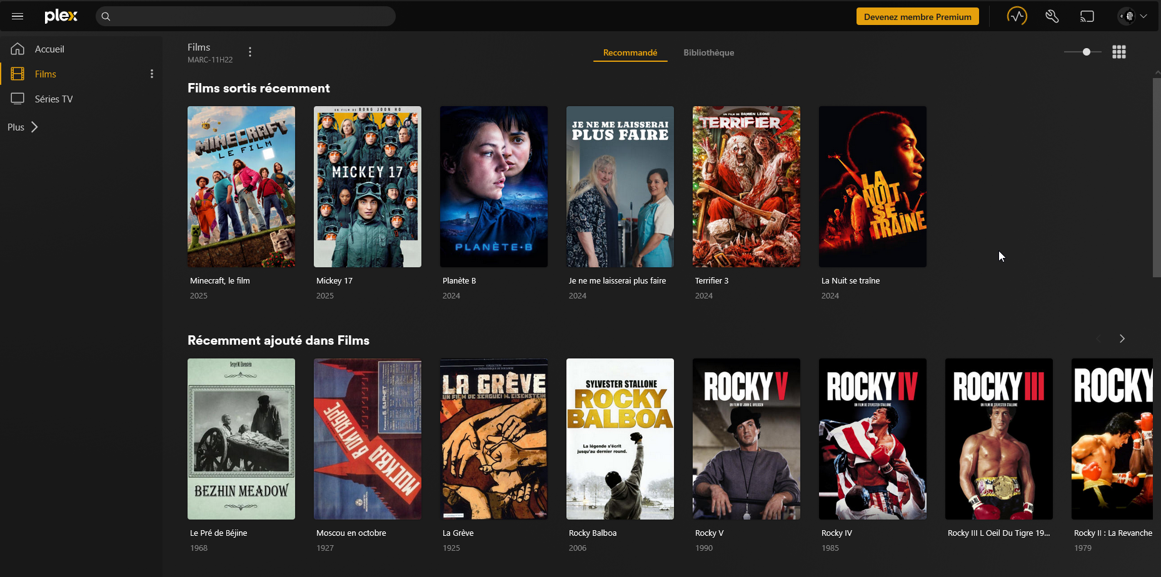Viewport: 1161px width, 577px height.
Task: Open the Rocky V poster
Action: pos(746,439)
